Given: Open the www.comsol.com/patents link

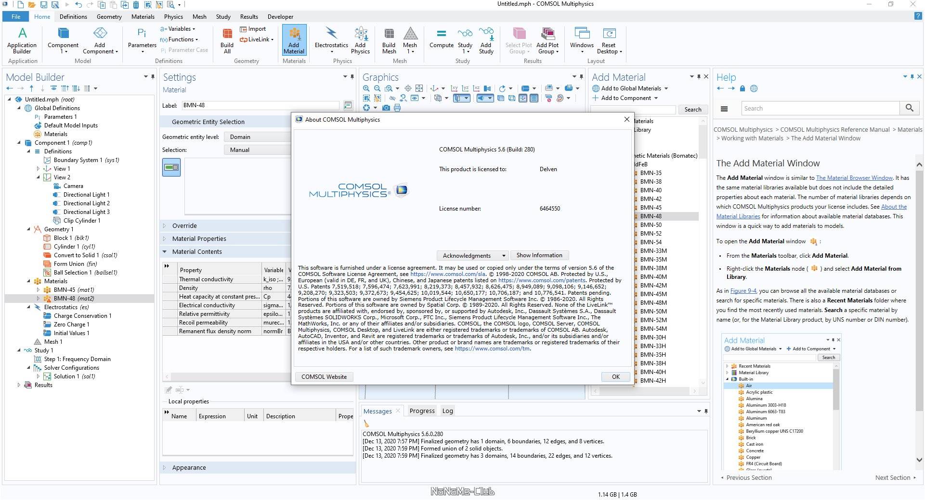Looking at the screenshot, I should pyautogui.click(x=542, y=280).
